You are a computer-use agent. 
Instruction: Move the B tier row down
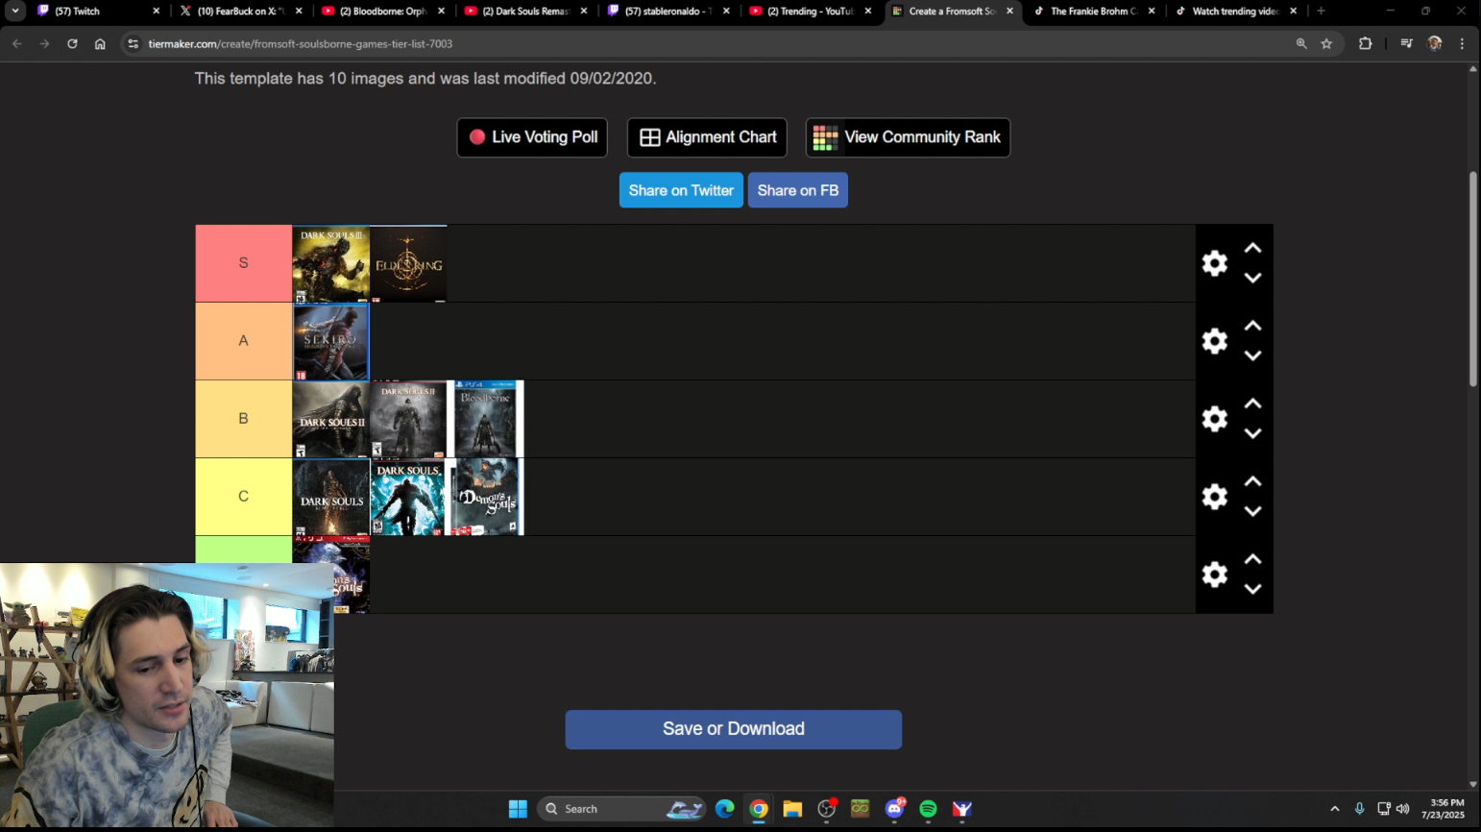1252,433
